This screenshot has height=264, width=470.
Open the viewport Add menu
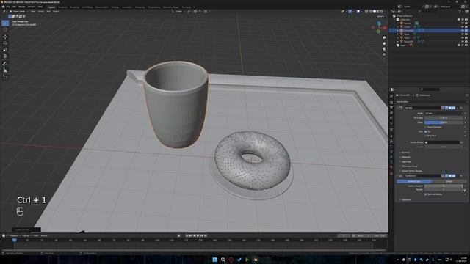[x=48, y=12]
